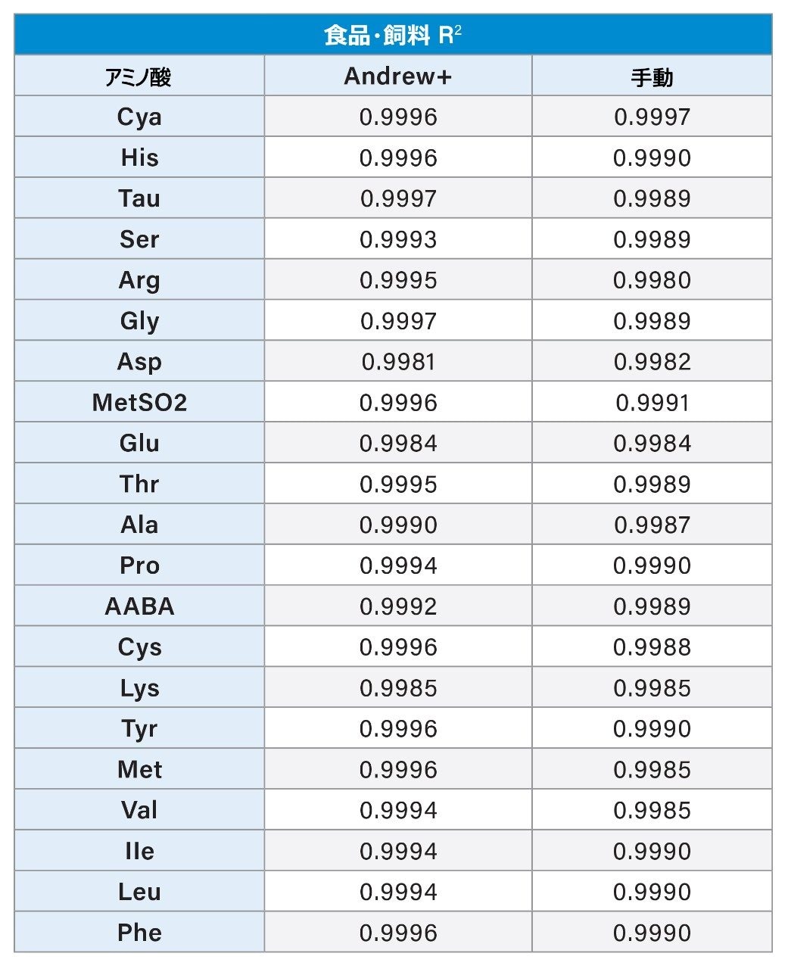Click the His amino acid cell
Screen dimensions: 788x969
139,157
